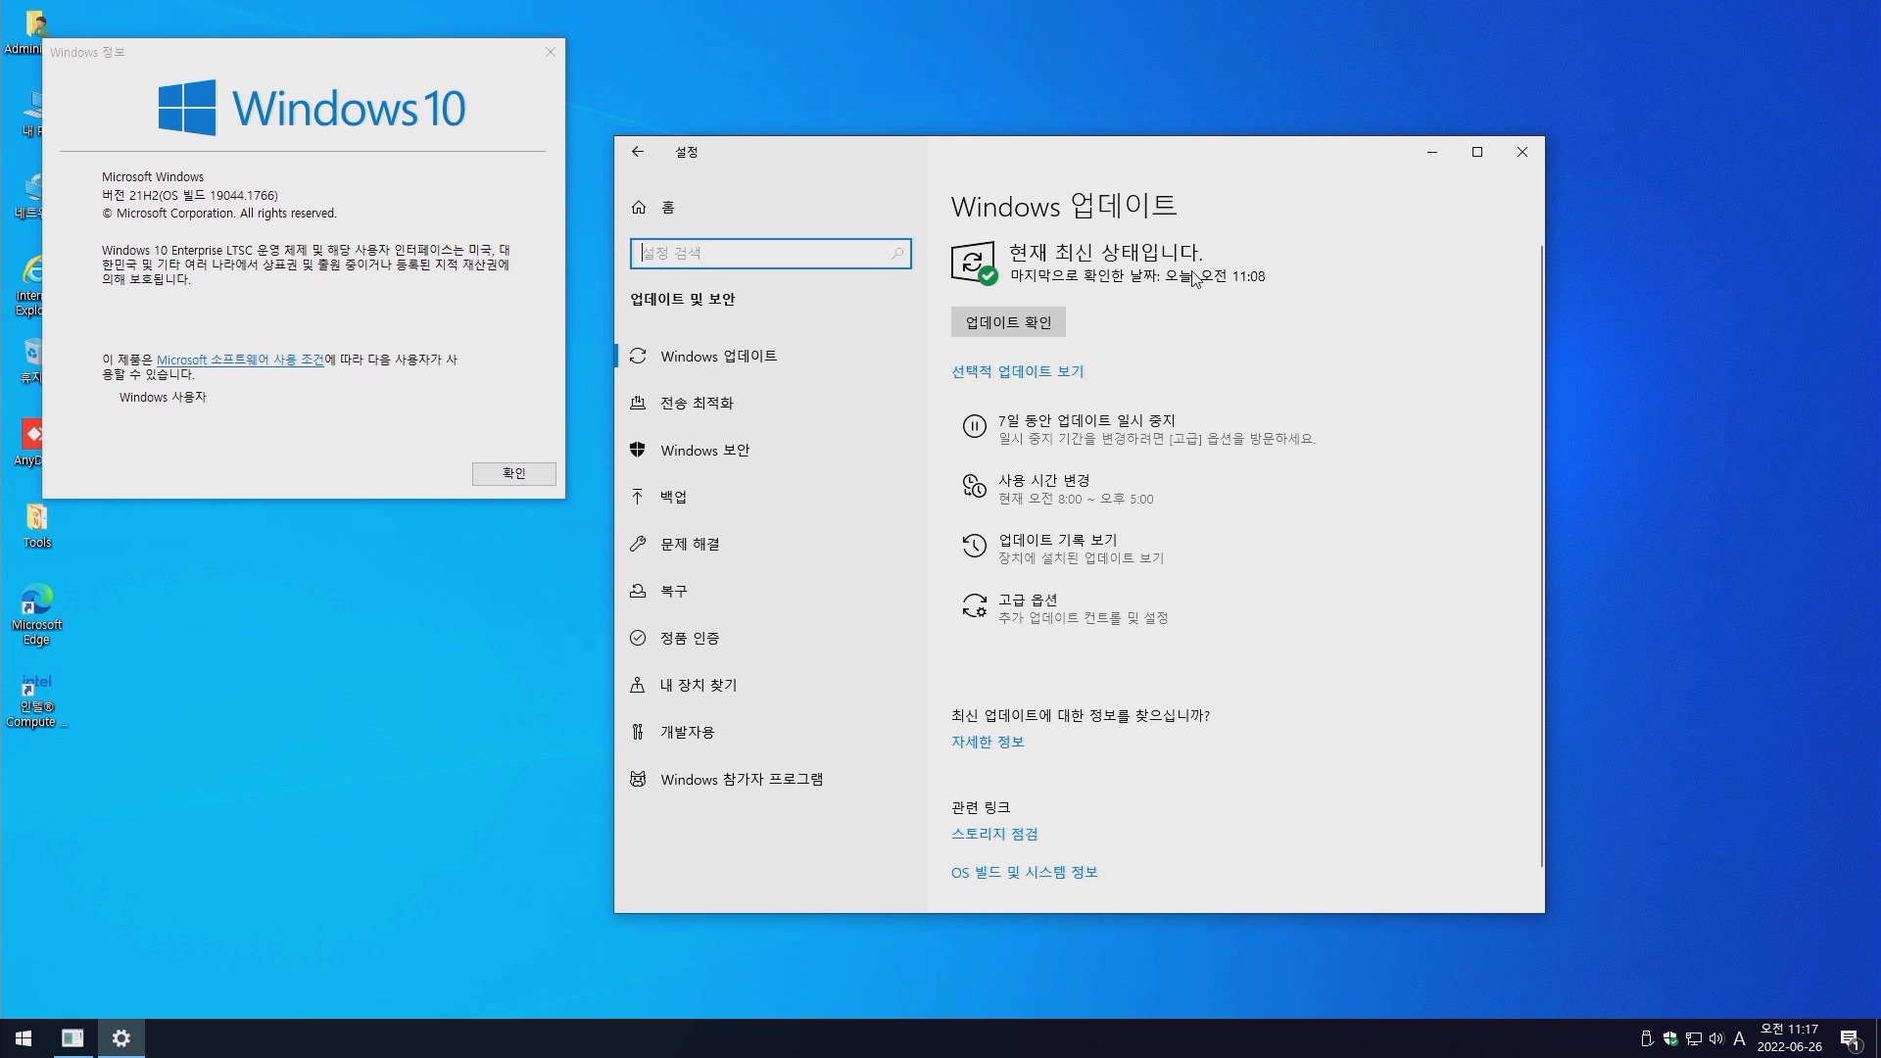Select Windows 업데이트 in the sidebar
1881x1058 pixels.
[x=770, y=357]
